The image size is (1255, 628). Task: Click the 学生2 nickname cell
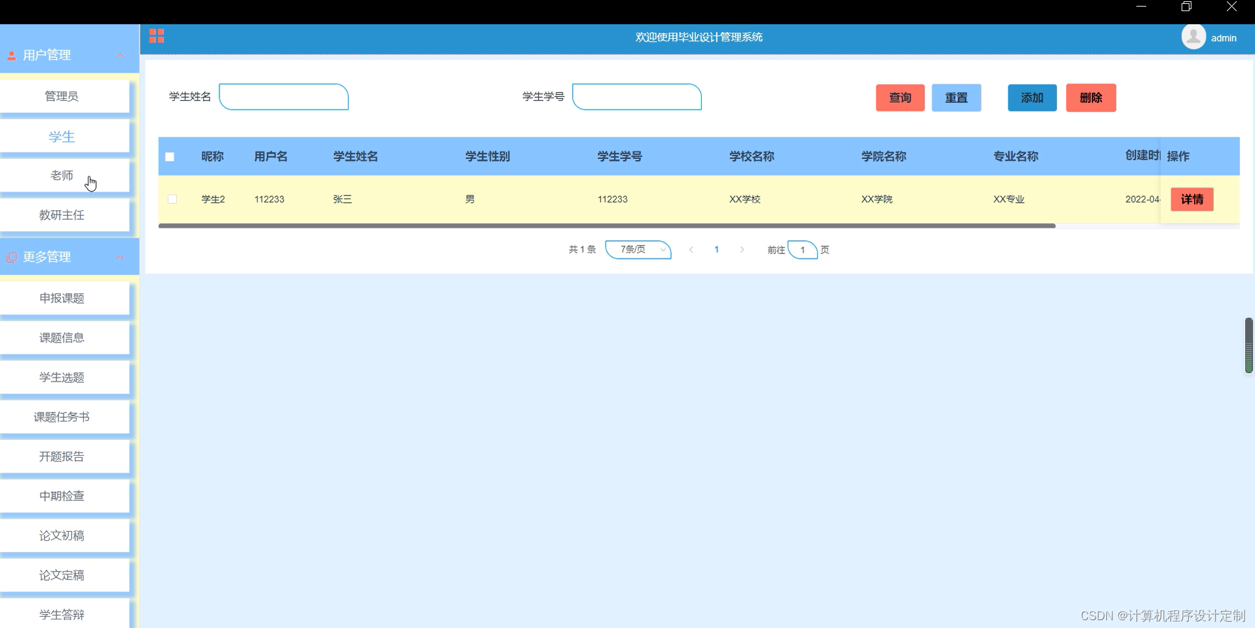[213, 199]
